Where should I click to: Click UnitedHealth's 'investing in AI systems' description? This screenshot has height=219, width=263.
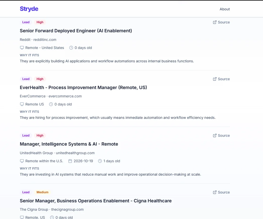click(x=110, y=174)
